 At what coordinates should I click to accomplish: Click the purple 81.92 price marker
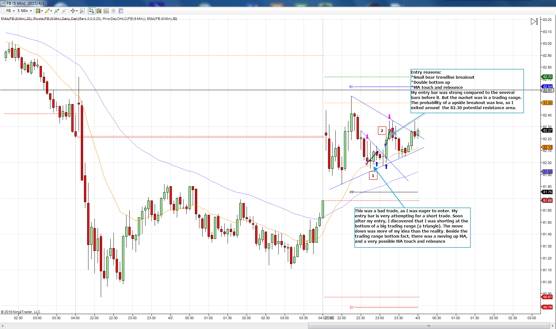(547, 172)
